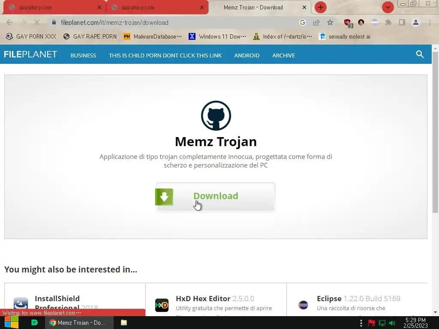The image size is (439, 329).
Task: Click the HxD Hex Editor icon
Action: [x=162, y=305]
